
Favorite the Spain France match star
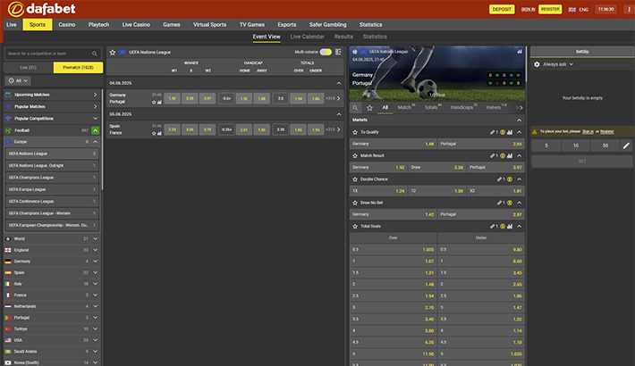(154, 134)
